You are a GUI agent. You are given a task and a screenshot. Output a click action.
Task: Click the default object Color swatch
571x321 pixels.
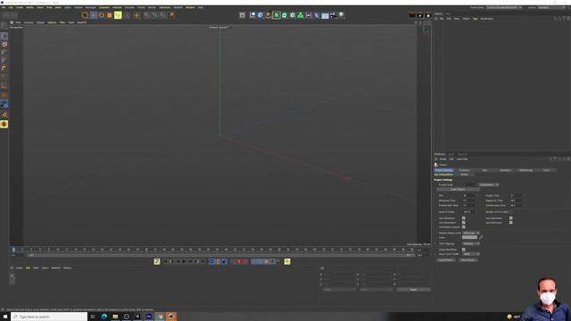click(469, 237)
